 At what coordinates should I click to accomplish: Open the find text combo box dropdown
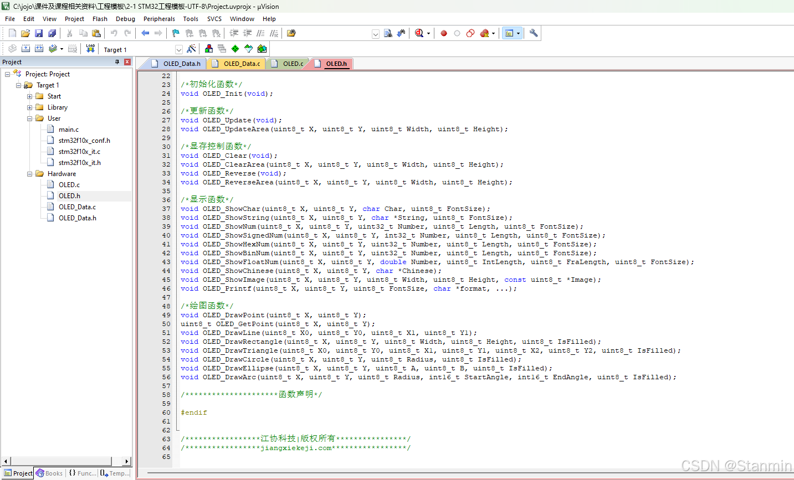[376, 34]
